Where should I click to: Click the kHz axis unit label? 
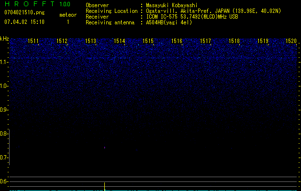[4, 38]
